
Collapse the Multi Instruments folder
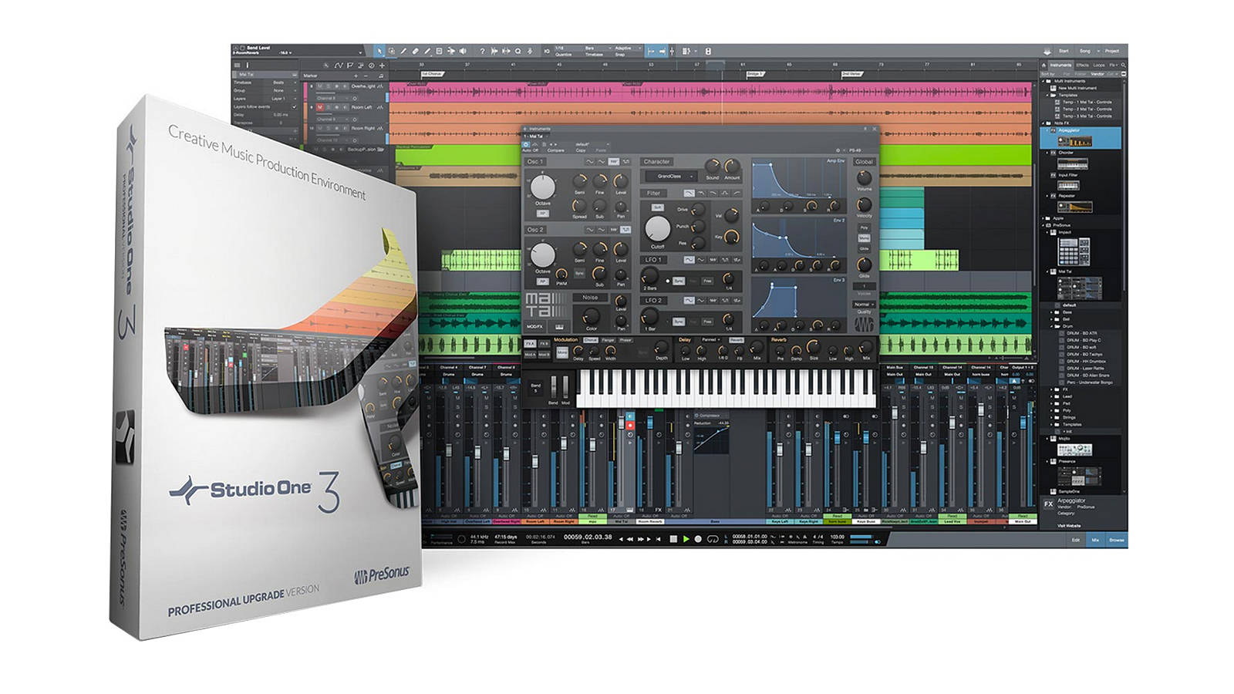point(1043,81)
